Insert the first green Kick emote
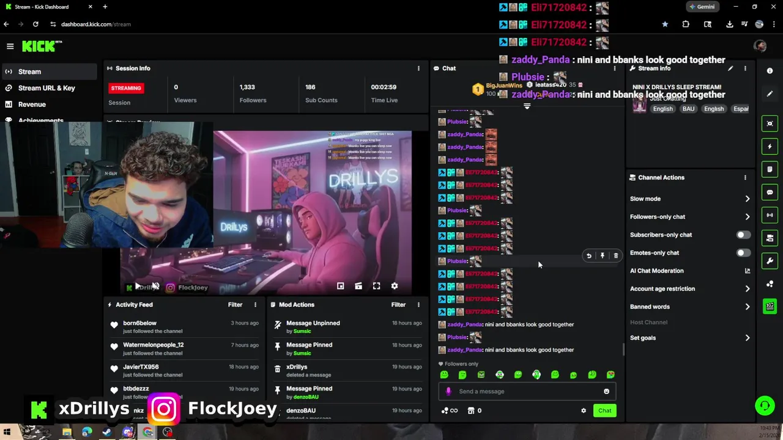Viewport: 783px width, 440px height. click(444, 375)
